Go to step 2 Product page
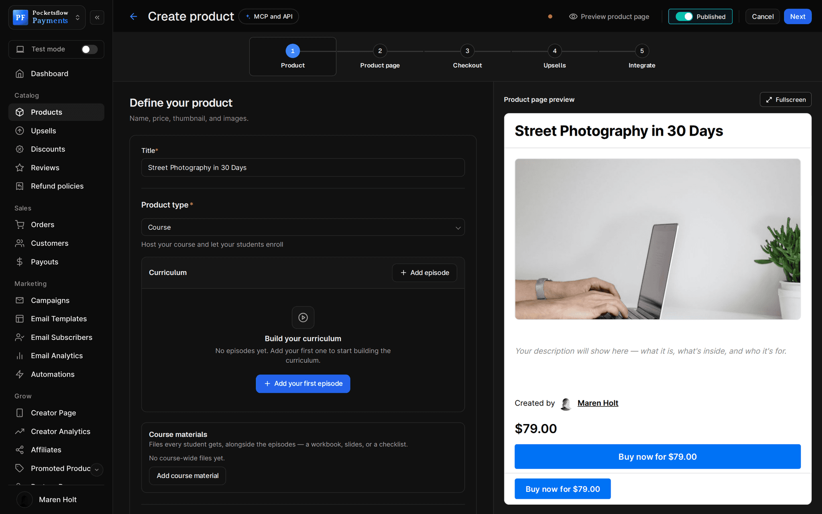This screenshot has height=514, width=822. click(x=380, y=57)
